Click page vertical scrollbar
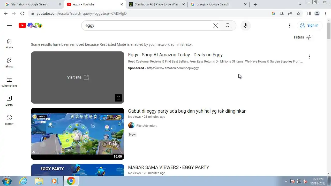Image resolution: width=331 pixels, height=186 pixels. pos(329,30)
